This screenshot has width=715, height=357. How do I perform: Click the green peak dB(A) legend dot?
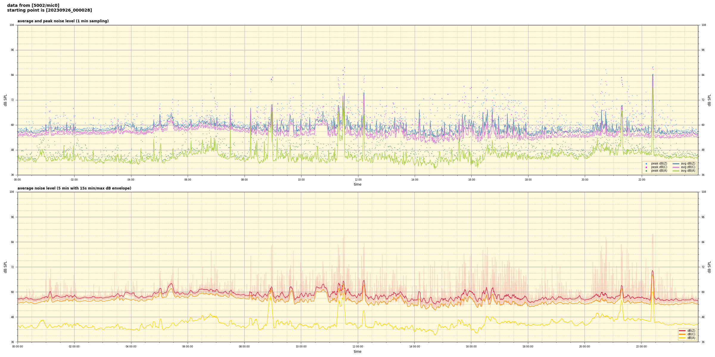[646, 171]
